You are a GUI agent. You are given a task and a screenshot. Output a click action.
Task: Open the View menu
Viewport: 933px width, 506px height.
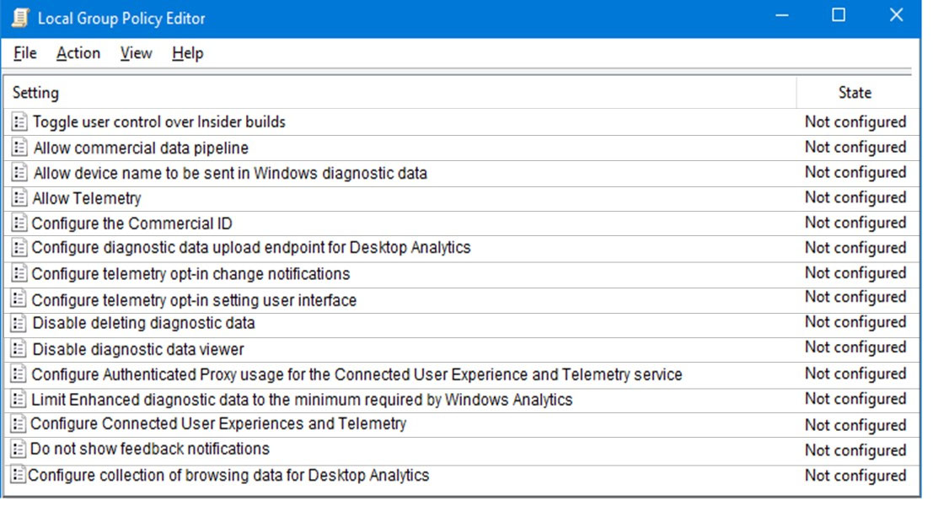pos(136,54)
